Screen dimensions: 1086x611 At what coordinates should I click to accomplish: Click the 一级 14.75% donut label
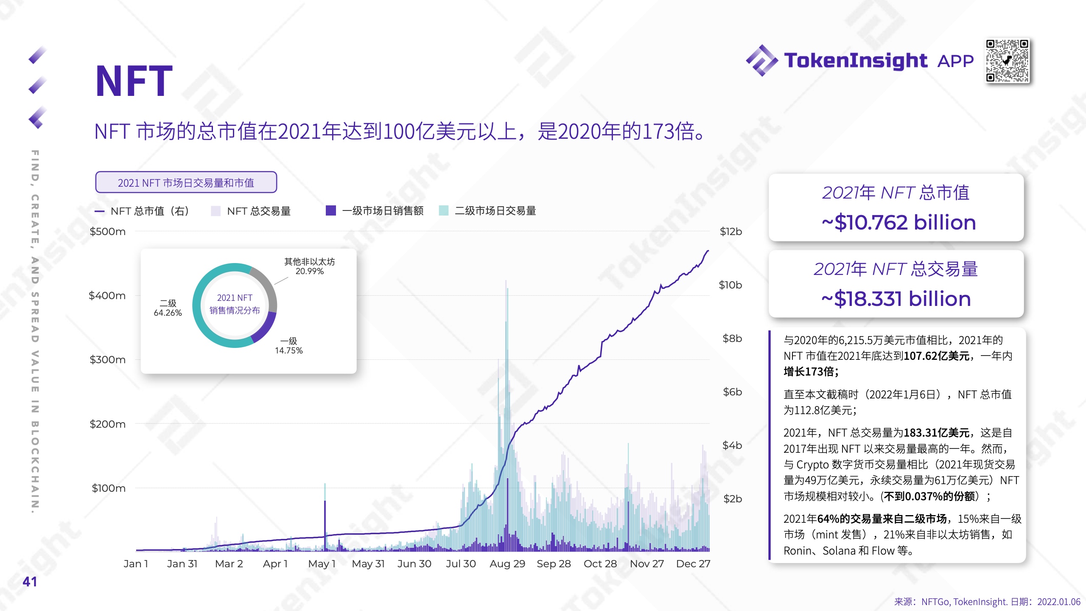coord(288,346)
